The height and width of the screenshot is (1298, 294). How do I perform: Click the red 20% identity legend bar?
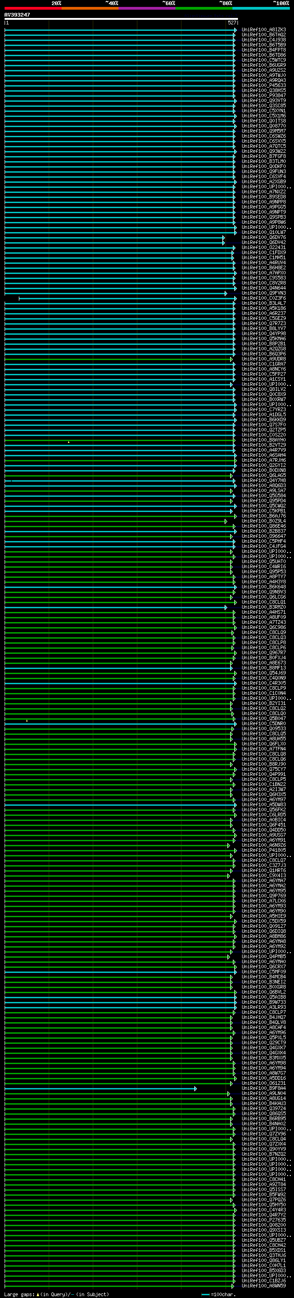point(33,8)
